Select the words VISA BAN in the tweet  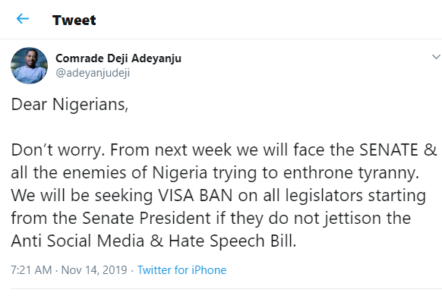[x=195, y=196]
